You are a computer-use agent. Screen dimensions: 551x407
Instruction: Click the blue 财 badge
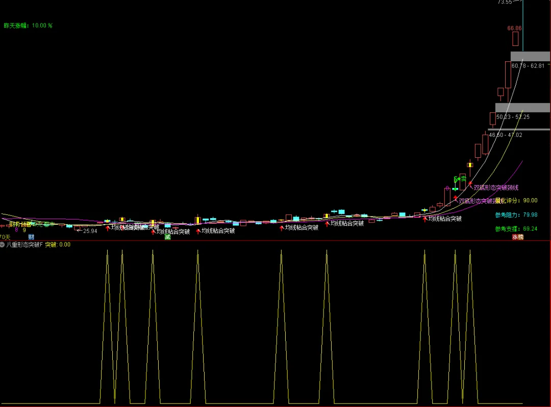[31, 237]
